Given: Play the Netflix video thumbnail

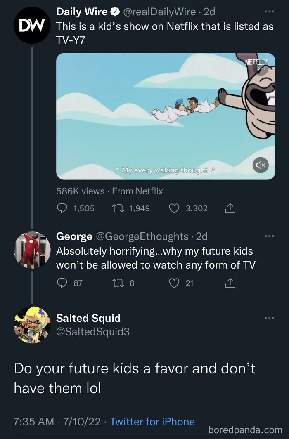Looking at the screenshot, I should click(x=165, y=115).
